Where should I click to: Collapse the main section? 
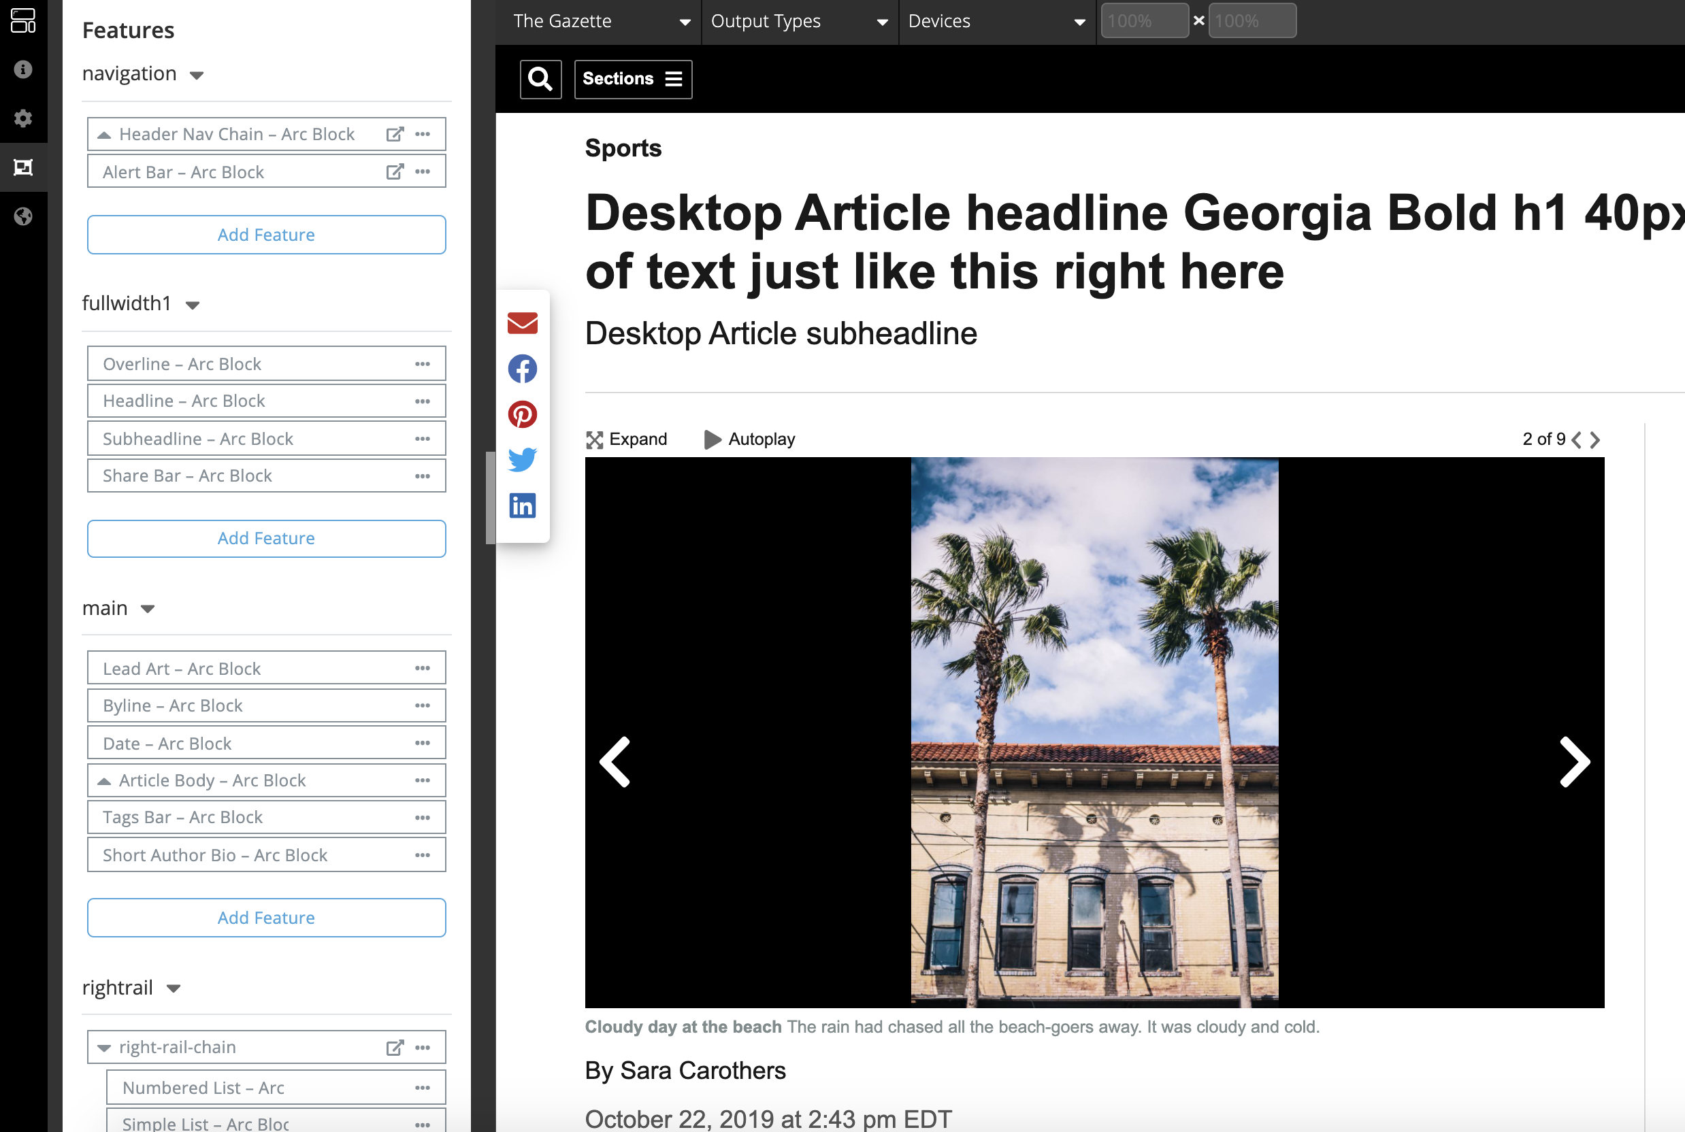(x=148, y=610)
